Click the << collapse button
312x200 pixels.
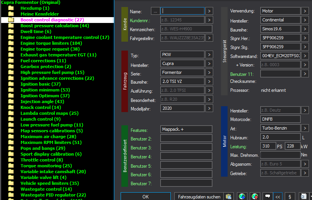pyautogui.click(x=278, y=196)
